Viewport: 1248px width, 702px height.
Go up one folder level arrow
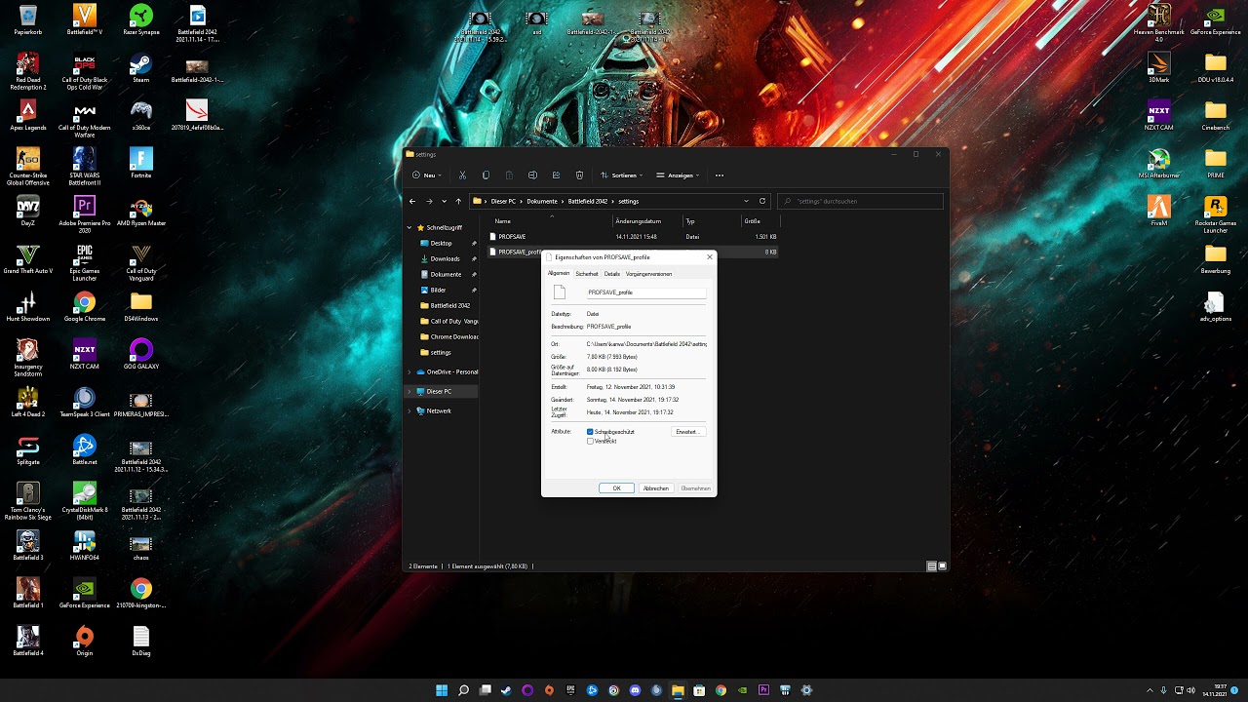[458, 201]
